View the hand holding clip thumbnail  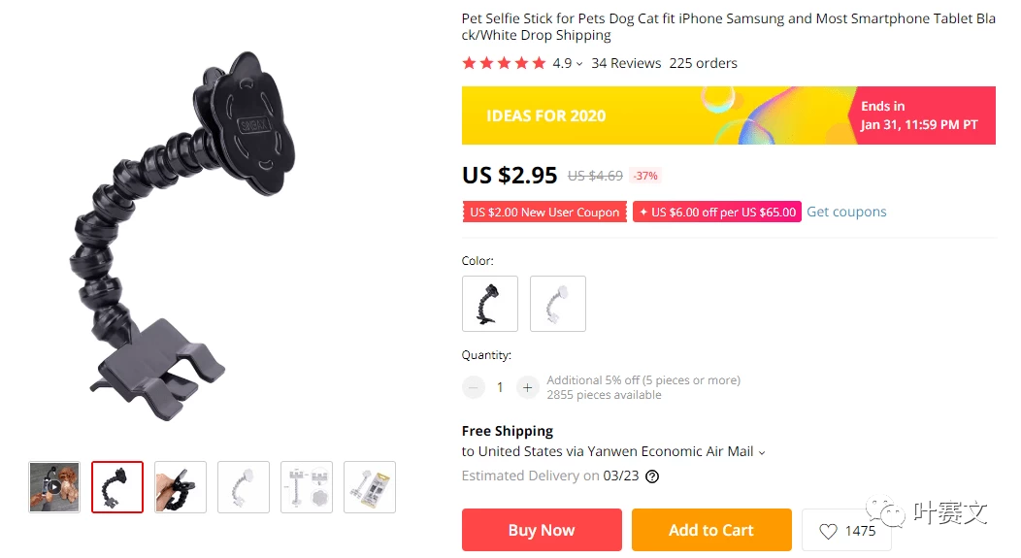[x=181, y=487]
